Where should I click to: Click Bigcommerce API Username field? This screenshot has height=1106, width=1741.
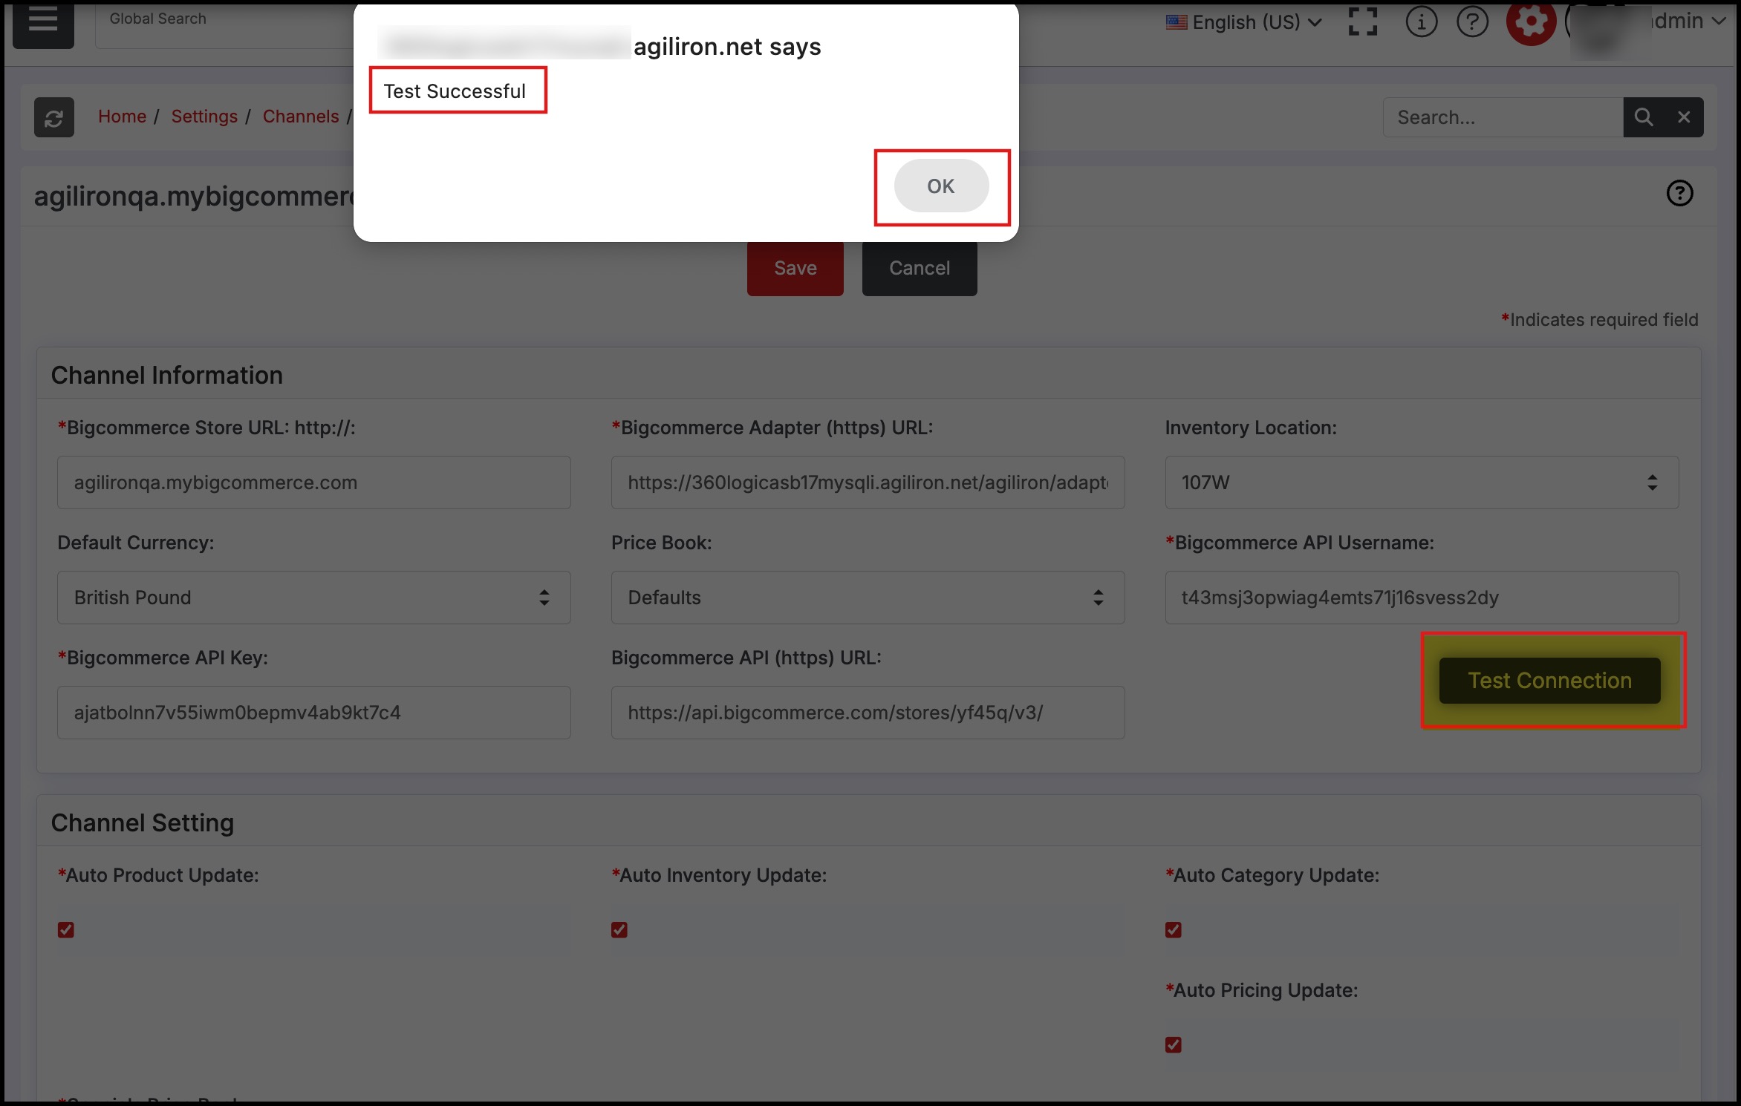point(1422,598)
